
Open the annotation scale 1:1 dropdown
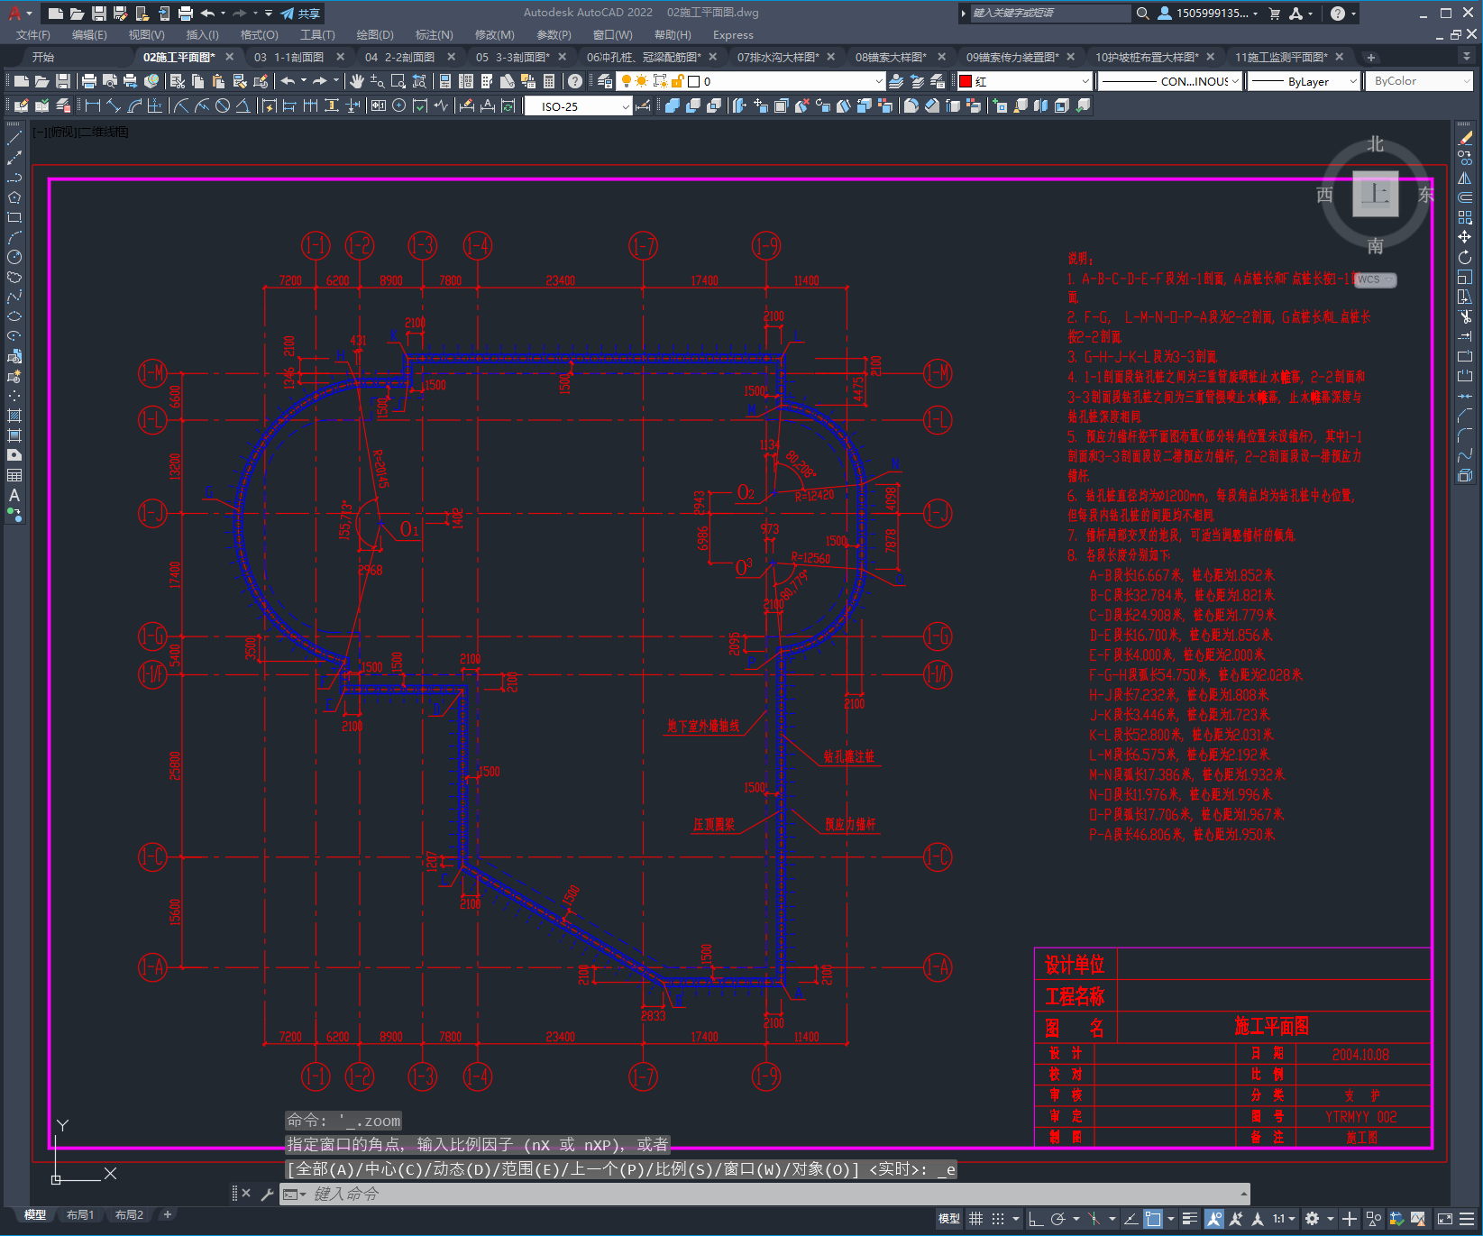pos(1284,1219)
